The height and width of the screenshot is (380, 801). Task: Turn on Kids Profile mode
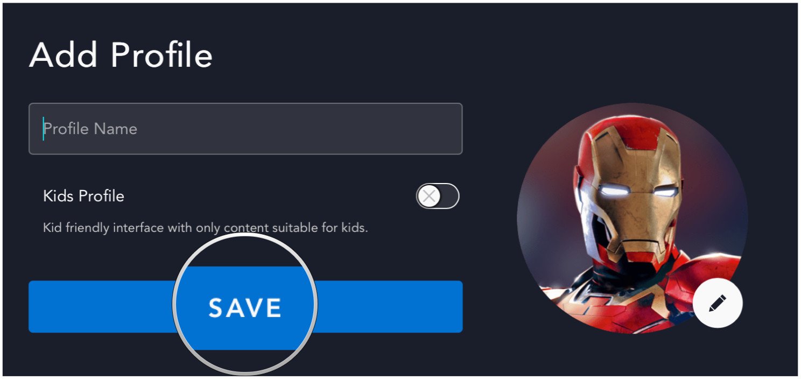pos(438,196)
